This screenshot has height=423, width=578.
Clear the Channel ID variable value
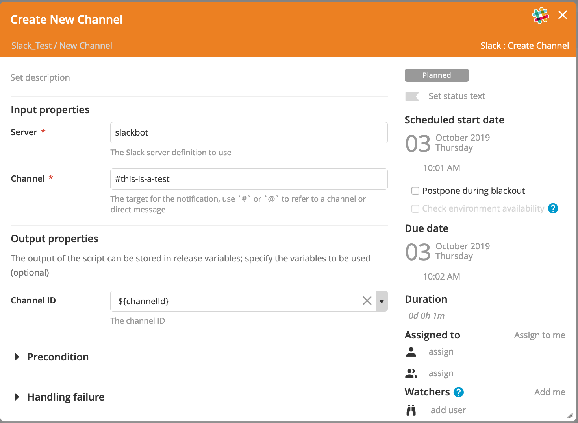[367, 301]
